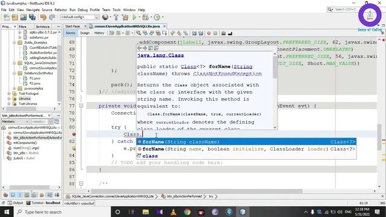Screen dimensions: 386x217
Task: Switch to the Files tab
Action: click(22, 27)
